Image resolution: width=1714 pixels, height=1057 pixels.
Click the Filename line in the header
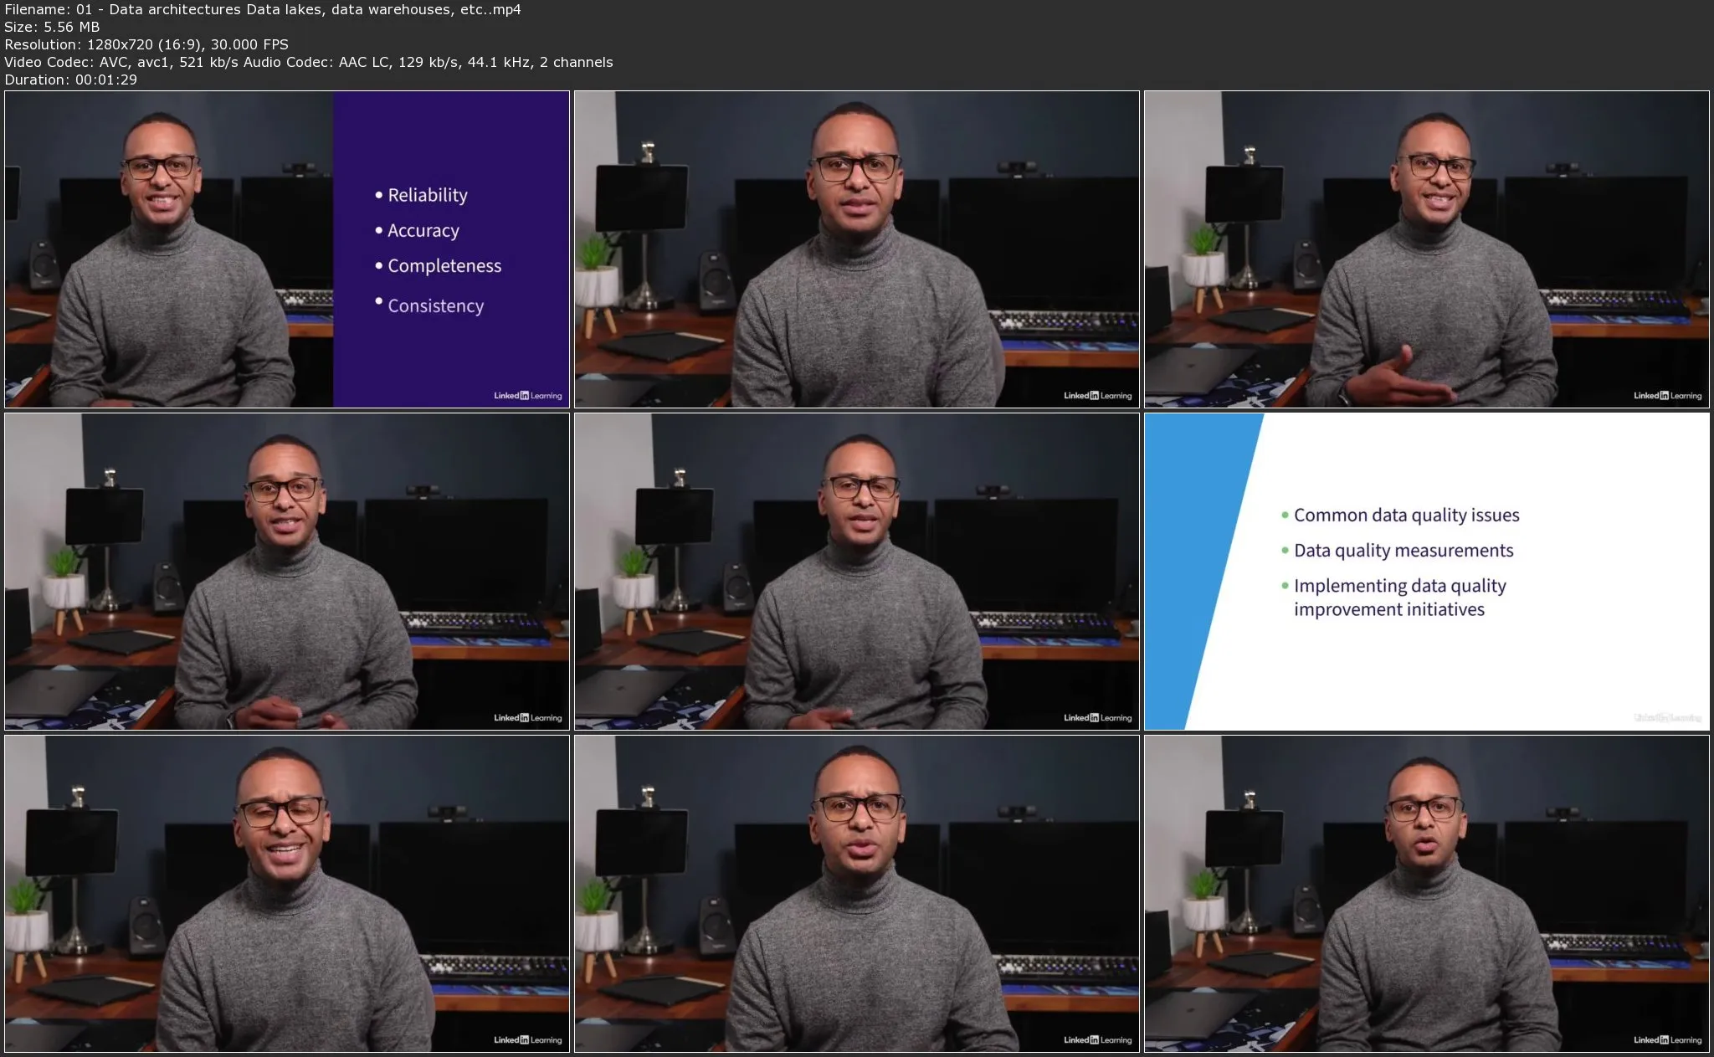pyautogui.click(x=263, y=9)
